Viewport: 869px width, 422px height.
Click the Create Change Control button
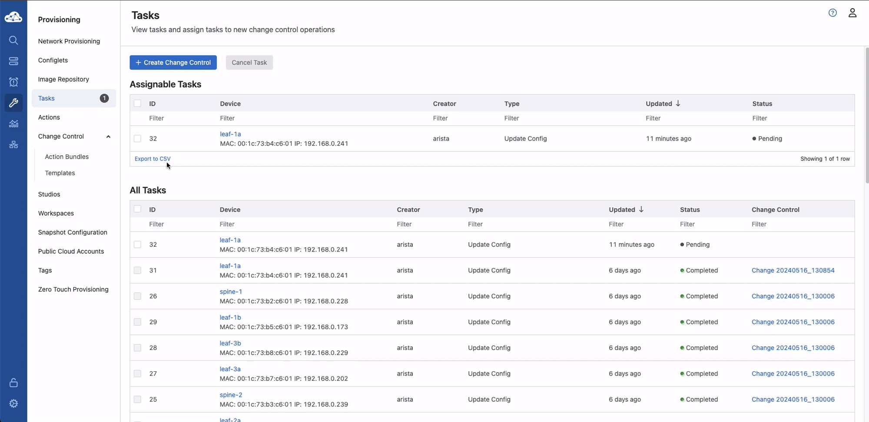(173, 62)
